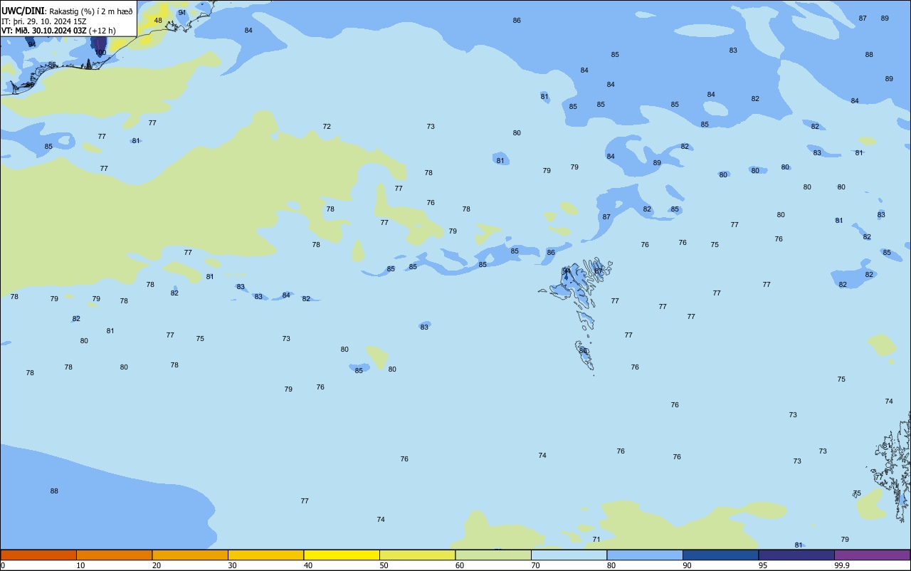Click the 'IT: þri. 29. 10. 2024 15Z' line
The width and height of the screenshot is (911, 571).
click(44, 21)
